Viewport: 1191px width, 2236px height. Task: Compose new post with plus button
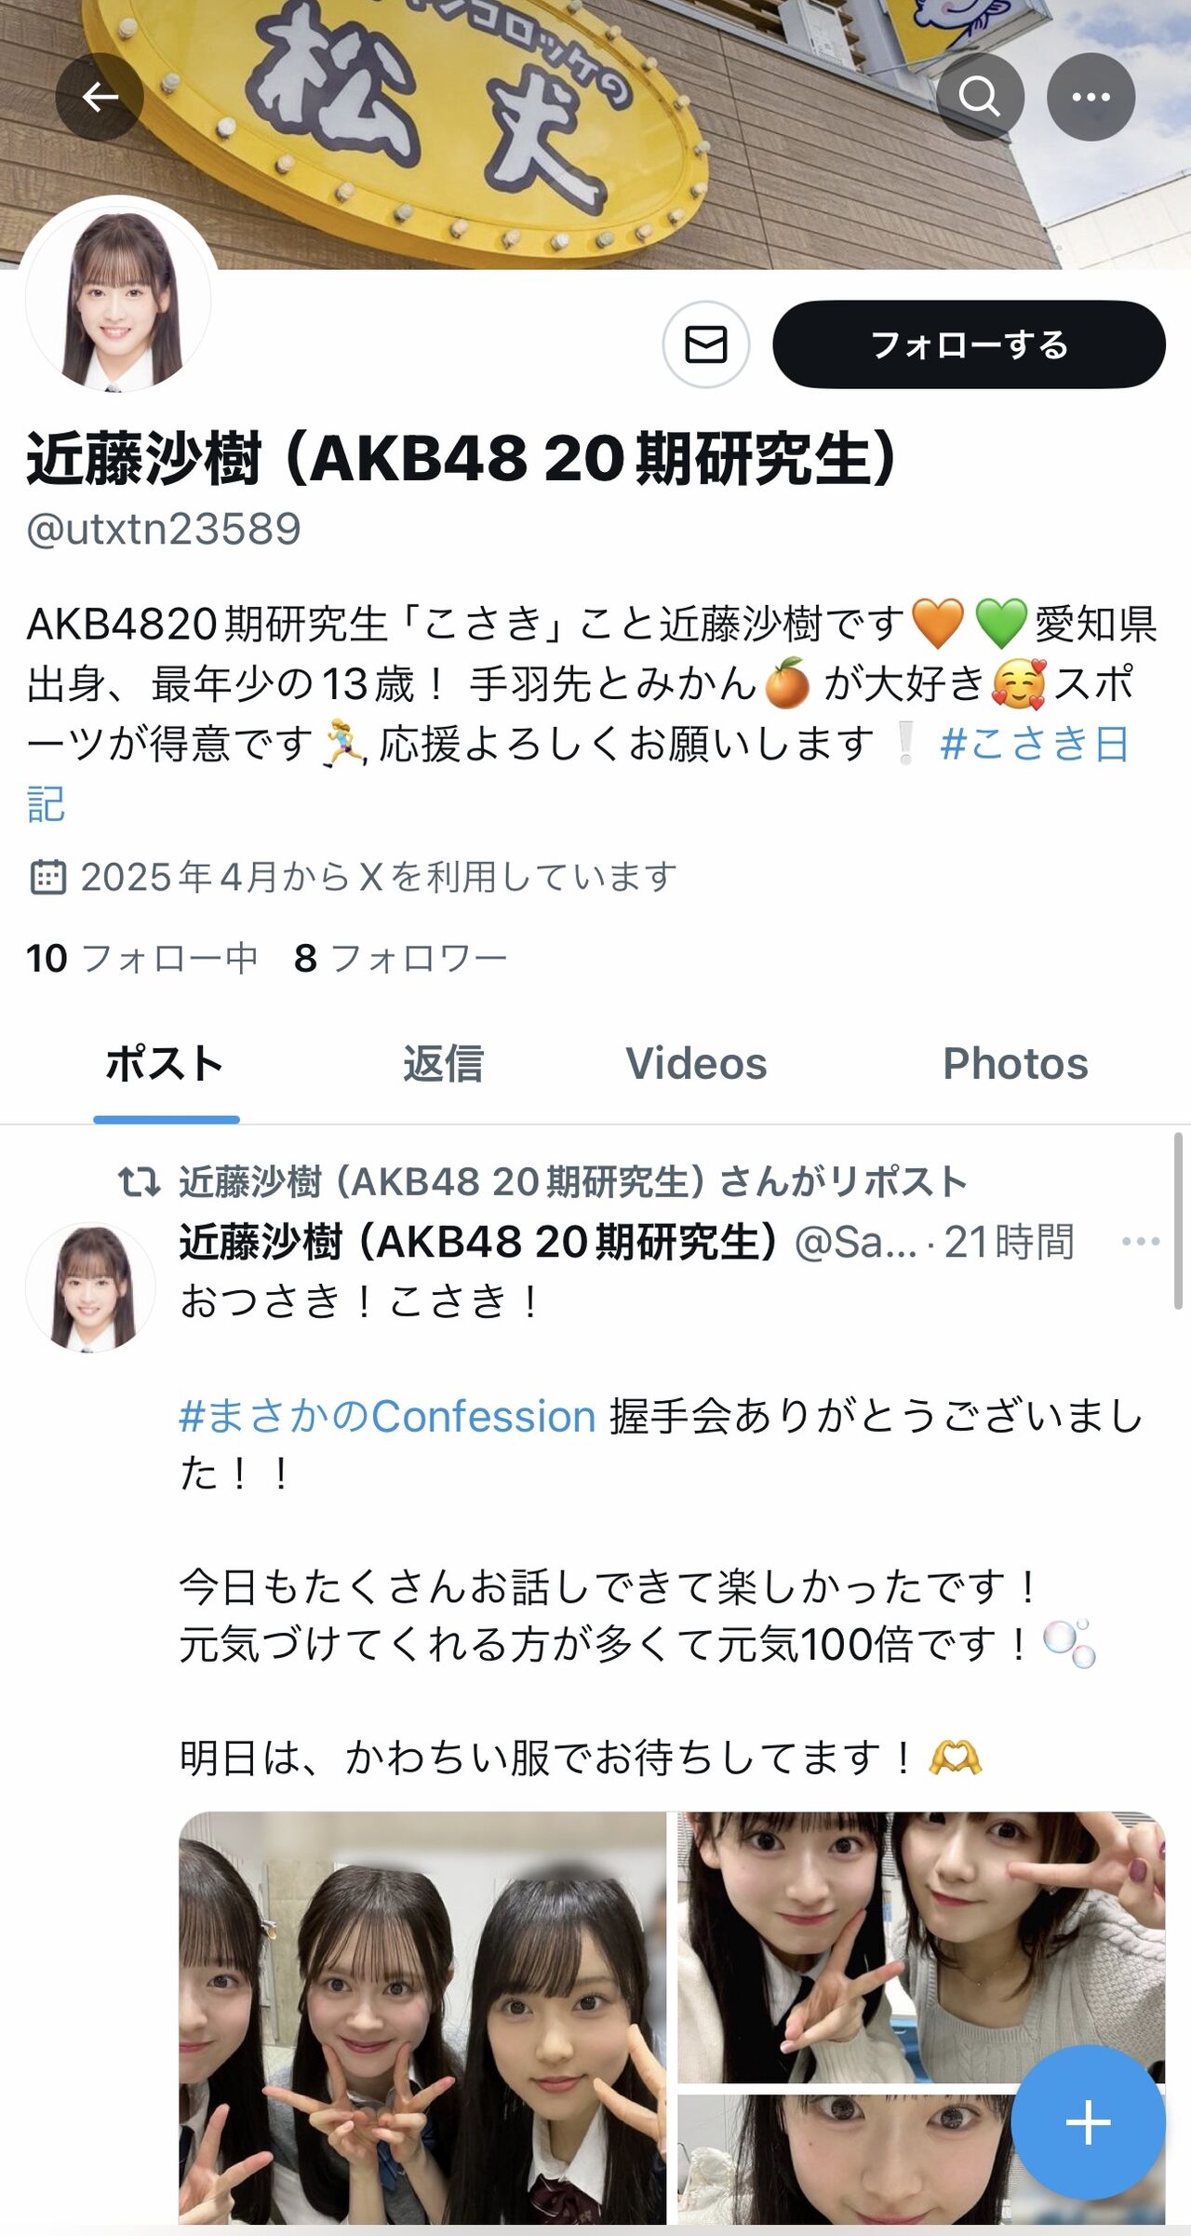[x=1088, y=2122]
